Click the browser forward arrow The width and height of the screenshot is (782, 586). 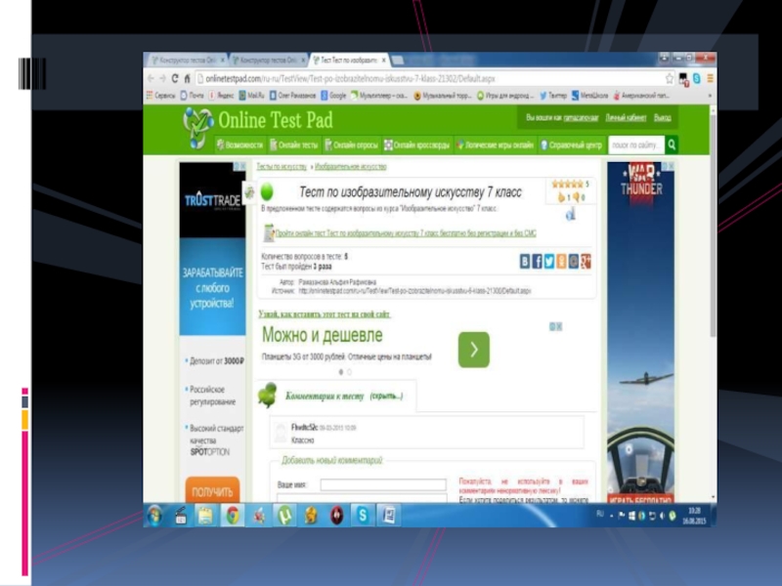(x=162, y=79)
